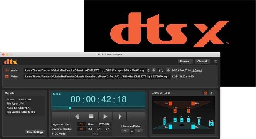Click the 48 kHz label in timecode display
This screenshot has height=139, width=256.
(56, 94)
